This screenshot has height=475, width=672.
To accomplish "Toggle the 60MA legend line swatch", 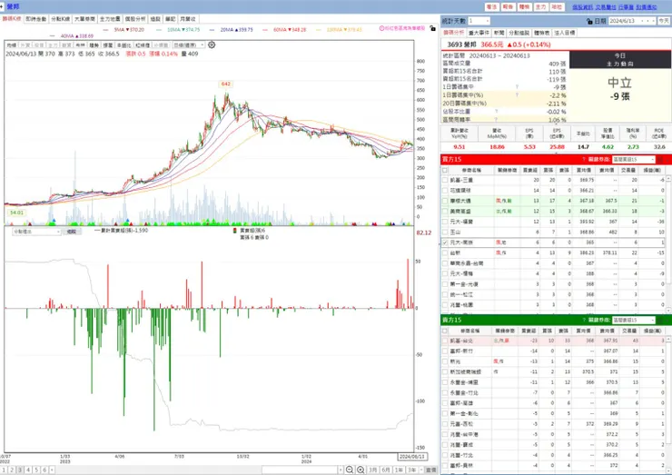I will [264, 30].
